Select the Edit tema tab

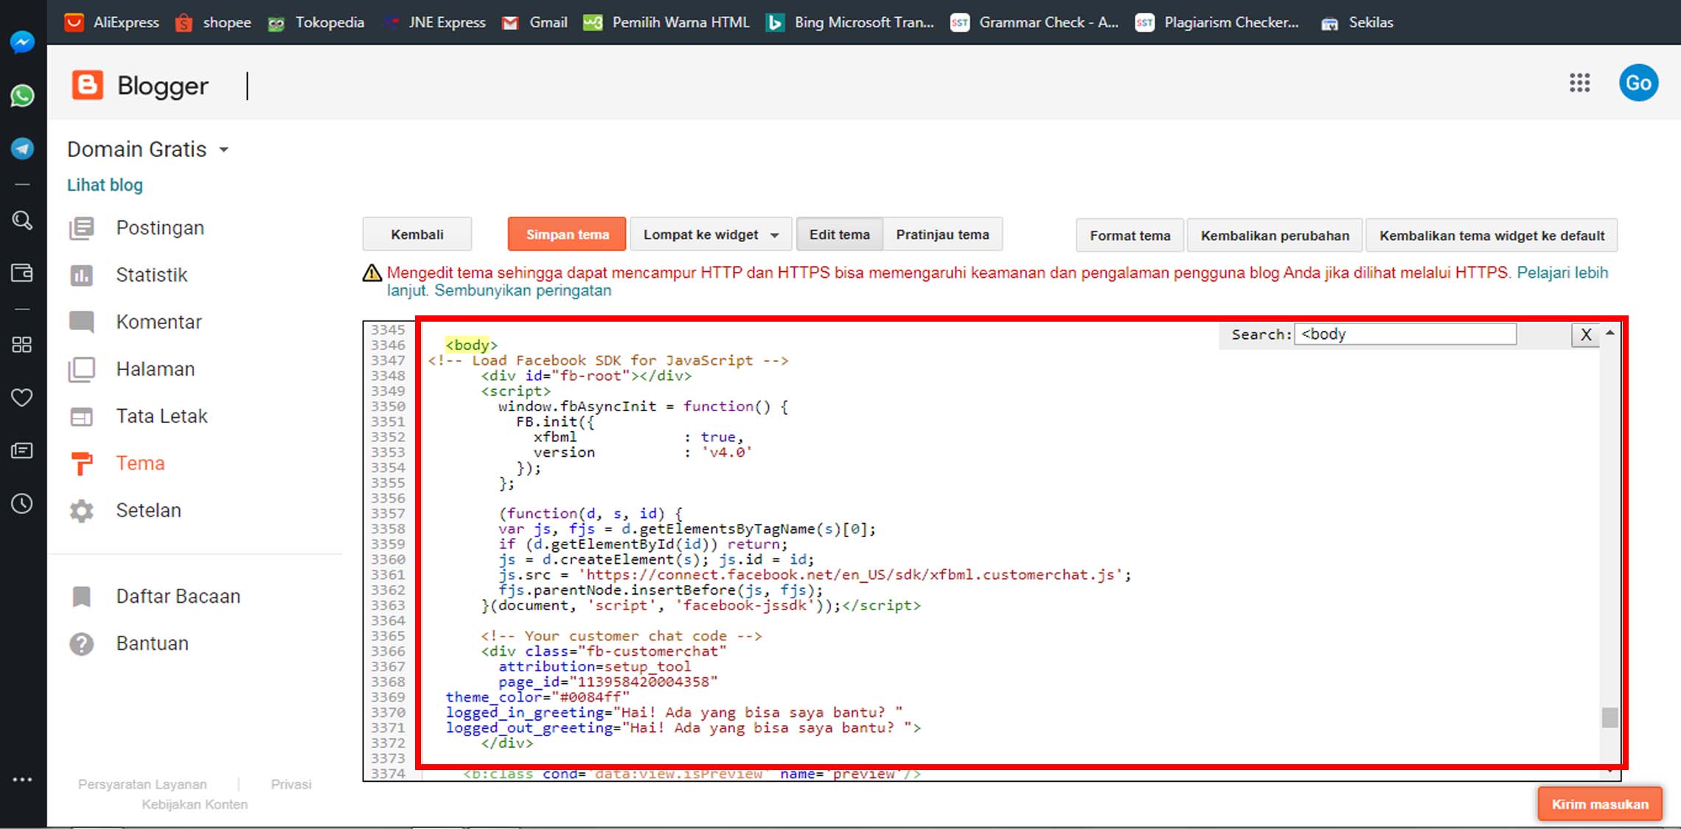coord(839,234)
